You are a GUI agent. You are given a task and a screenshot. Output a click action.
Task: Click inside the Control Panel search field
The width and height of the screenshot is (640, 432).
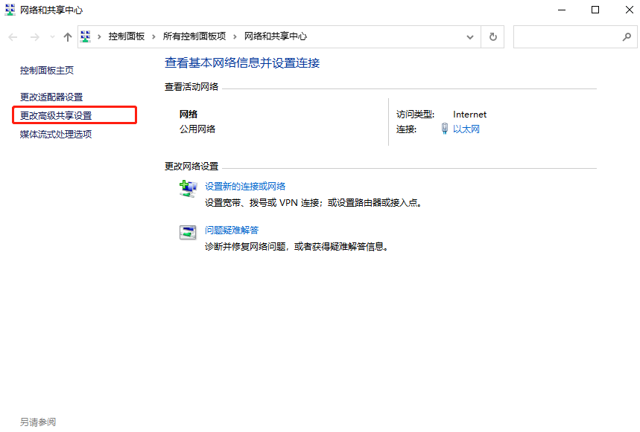566,36
